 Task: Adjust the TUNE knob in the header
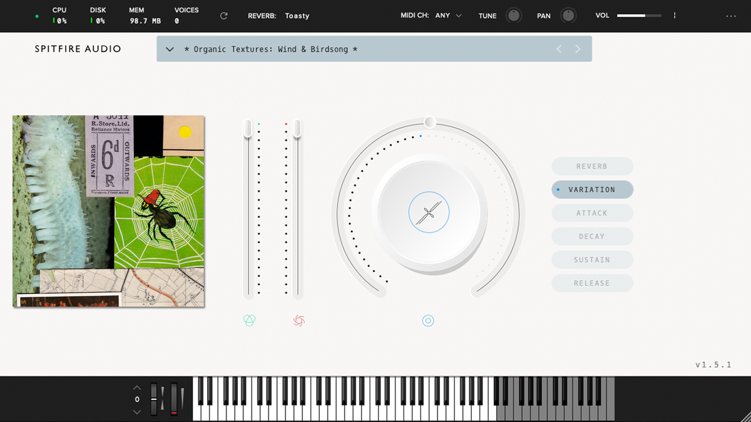(514, 15)
